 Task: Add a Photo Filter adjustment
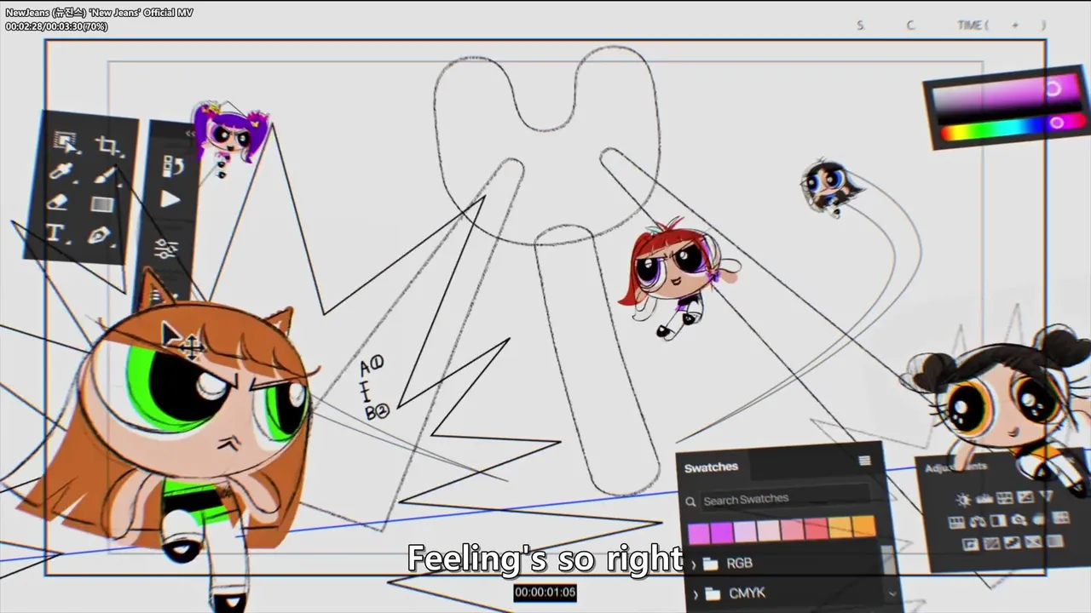pos(1019,519)
